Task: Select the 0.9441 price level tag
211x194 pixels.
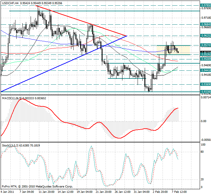Action: [x=205, y=70]
